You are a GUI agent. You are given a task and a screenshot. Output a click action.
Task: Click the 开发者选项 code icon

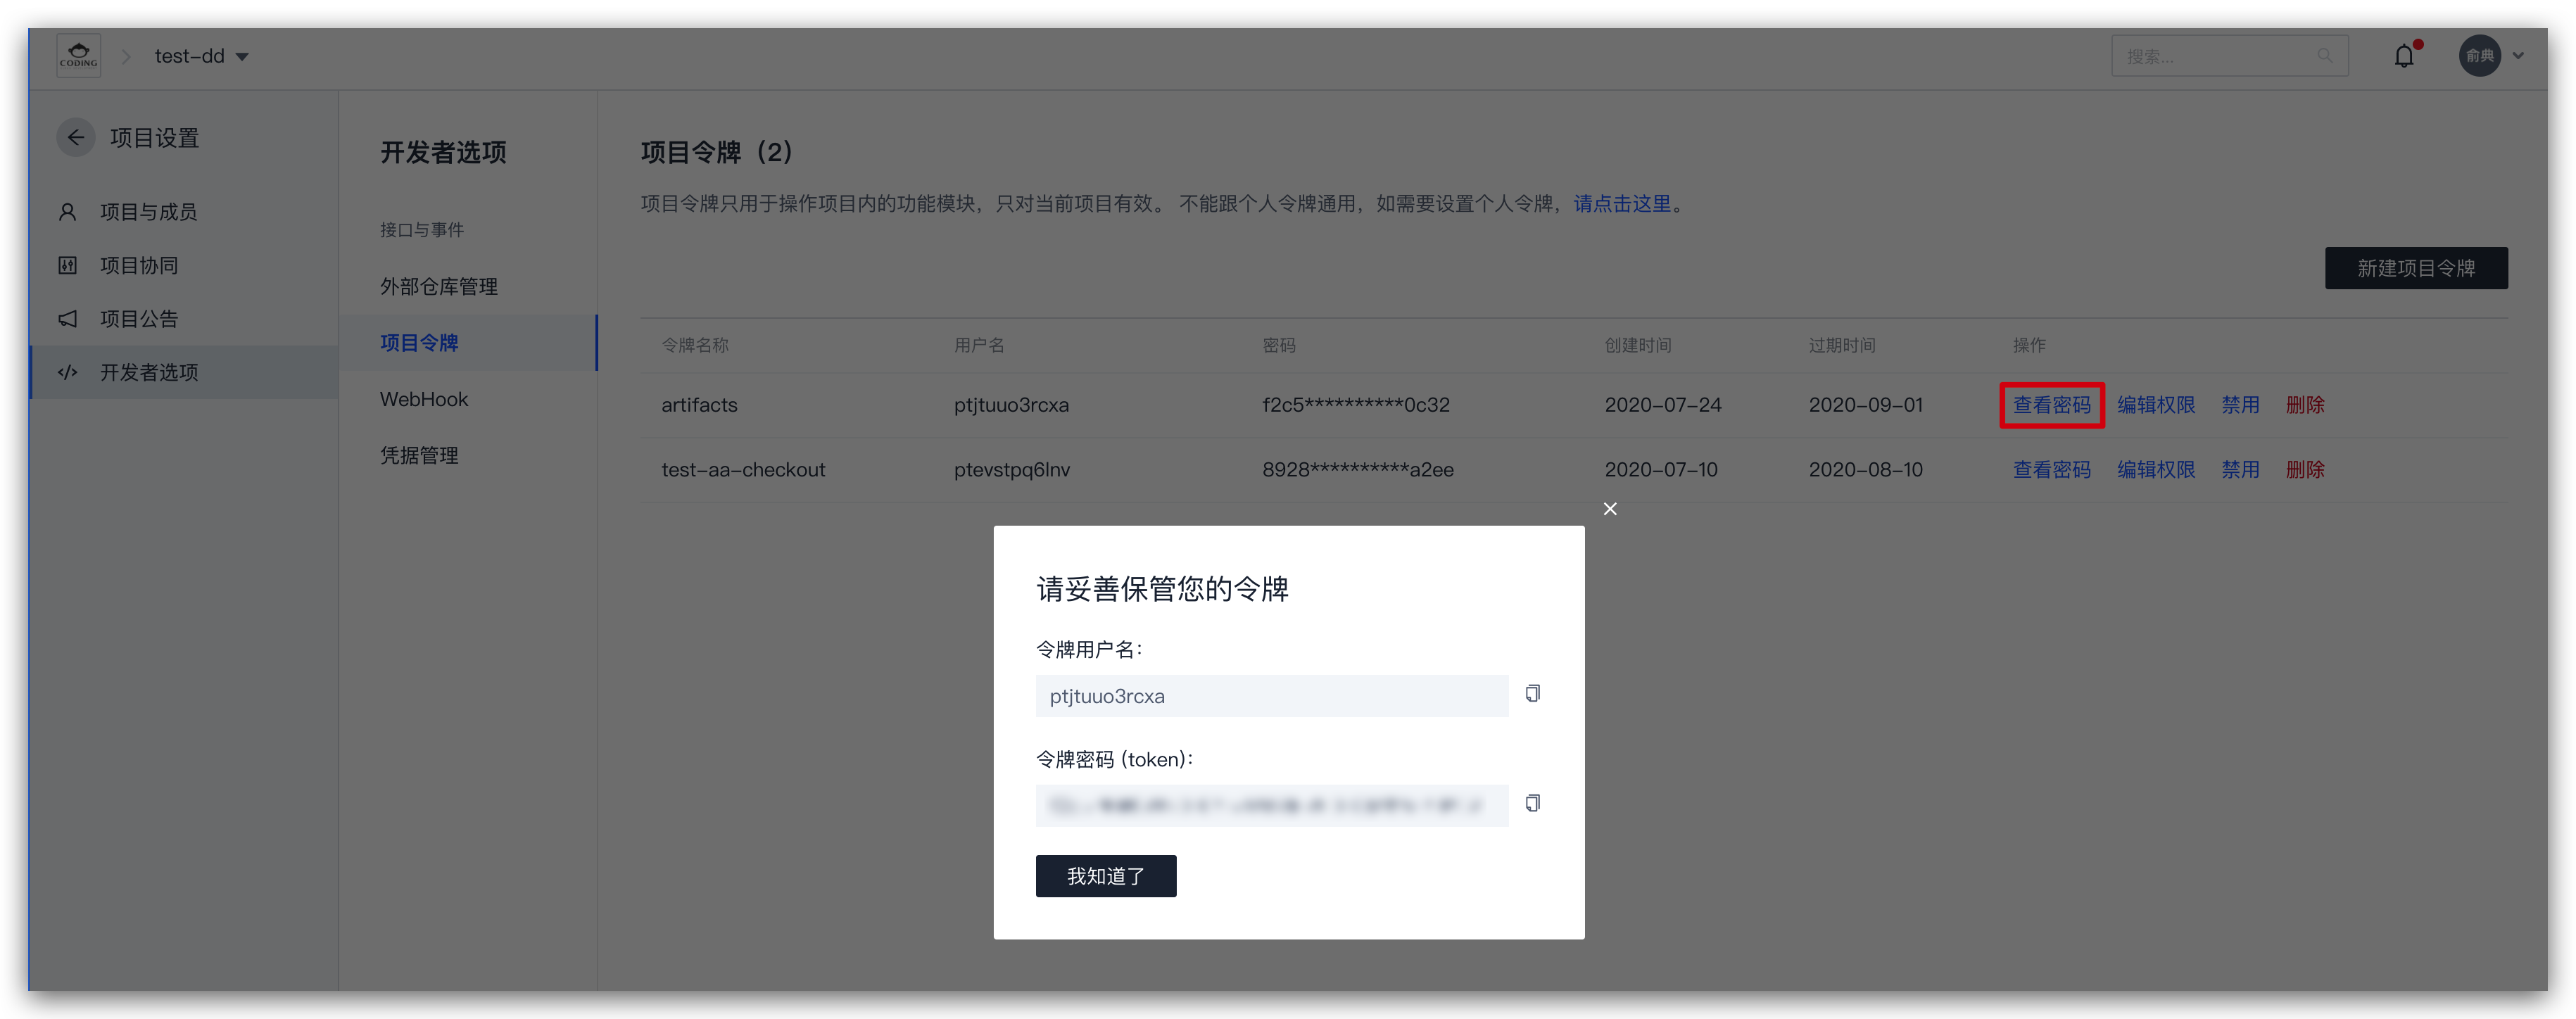point(68,372)
